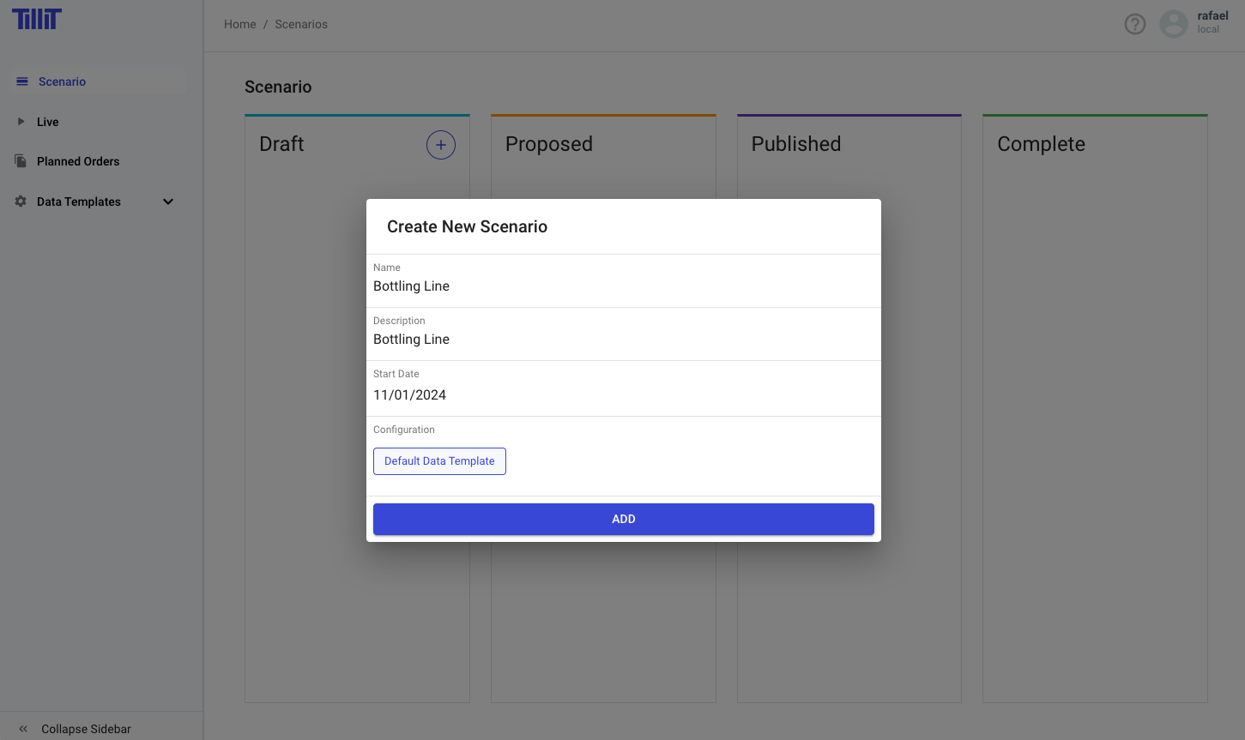Click the Live play icon

click(21, 122)
